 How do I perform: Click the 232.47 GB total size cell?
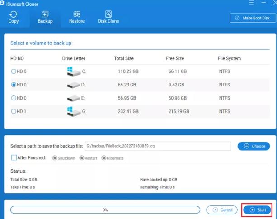[128, 111]
